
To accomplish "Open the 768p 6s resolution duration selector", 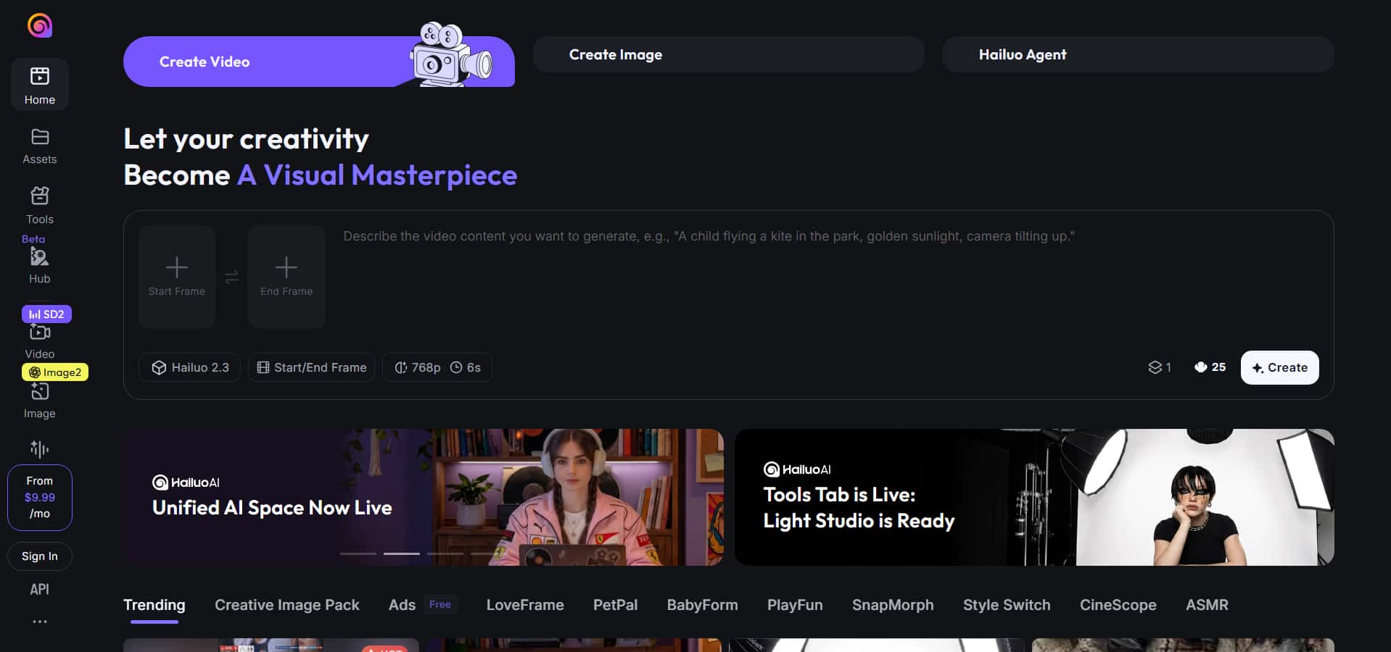I will [x=437, y=367].
